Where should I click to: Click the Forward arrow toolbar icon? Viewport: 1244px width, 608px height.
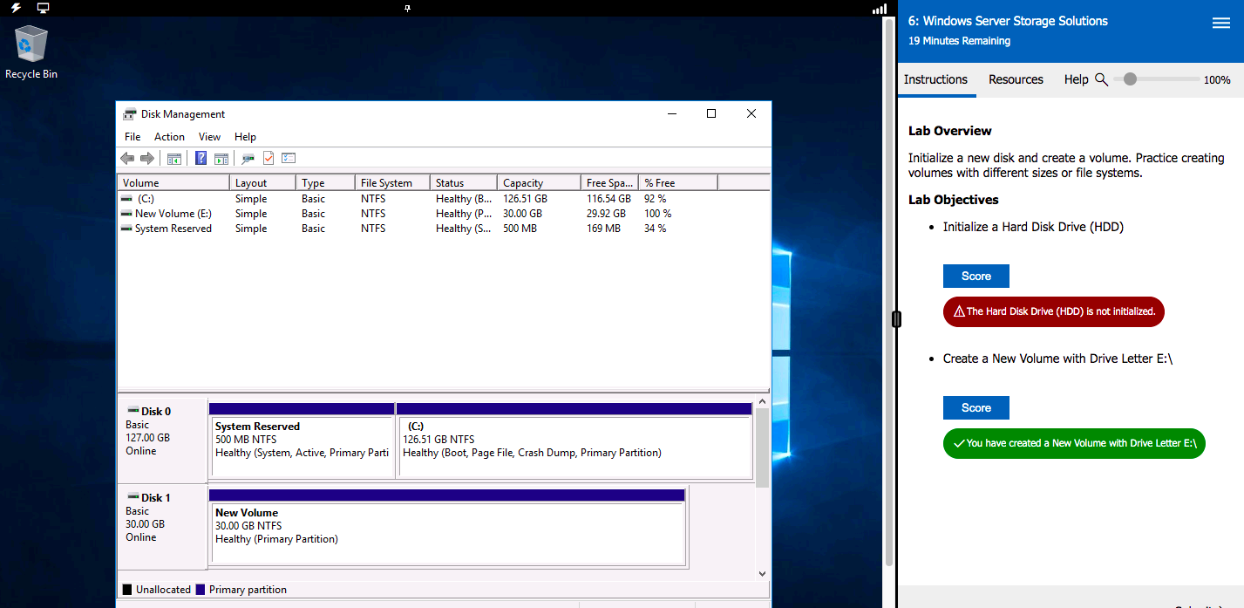pos(147,159)
